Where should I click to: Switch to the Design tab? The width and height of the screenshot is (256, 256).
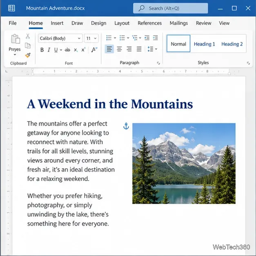(99, 23)
